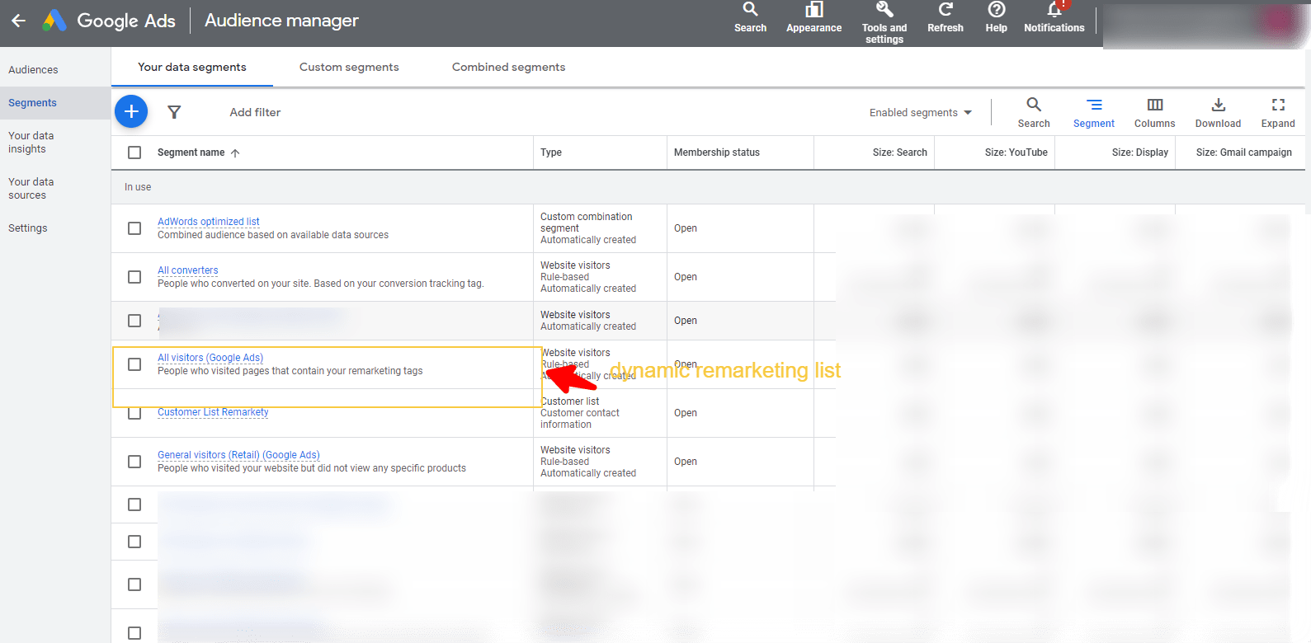Open the Customer List Remarkety link
The height and width of the screenshot is (643, 1311).
(x=213, y=412)
